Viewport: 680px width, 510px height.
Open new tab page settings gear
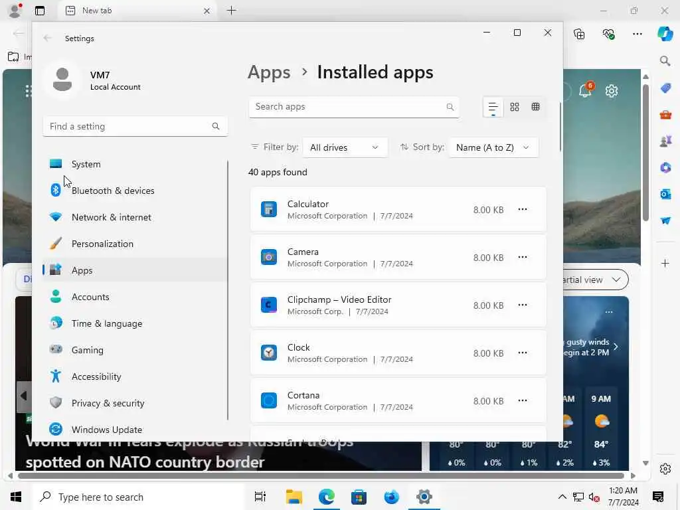click(x=612, y=91)
